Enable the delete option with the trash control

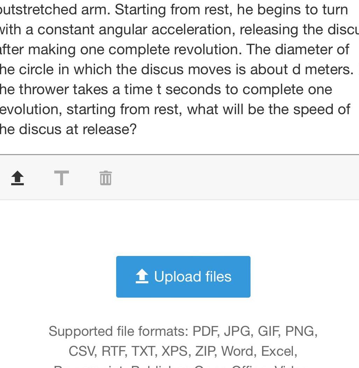pos(105,178)
